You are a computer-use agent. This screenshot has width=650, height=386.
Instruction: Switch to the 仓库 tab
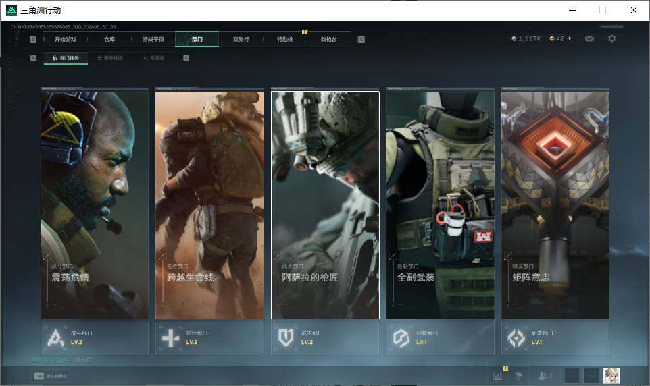[x=109, y=39]
